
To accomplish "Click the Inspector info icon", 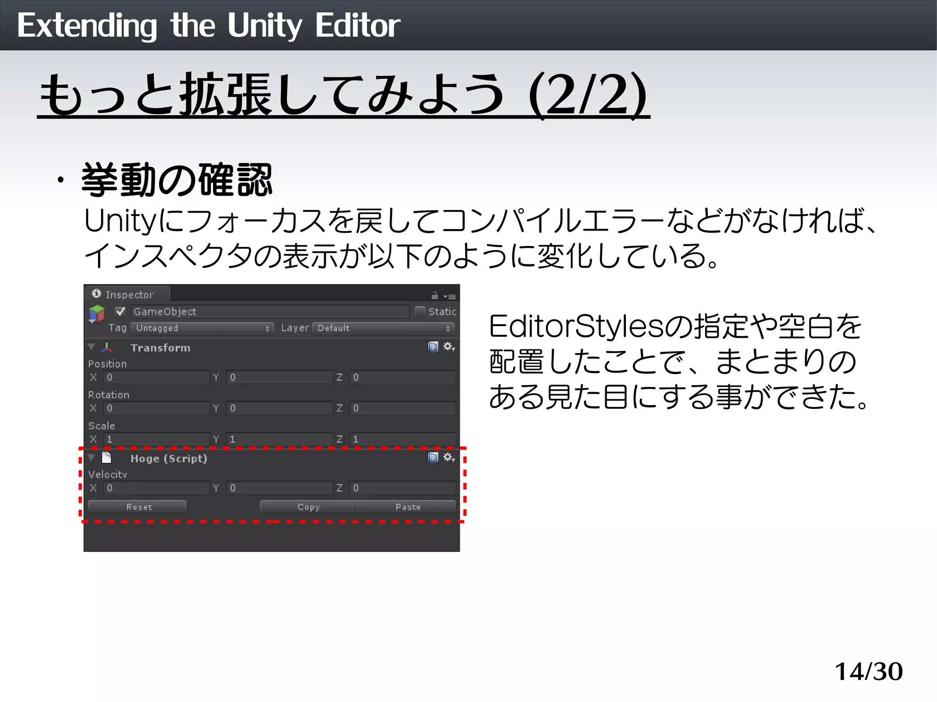I will pos(96,294).
